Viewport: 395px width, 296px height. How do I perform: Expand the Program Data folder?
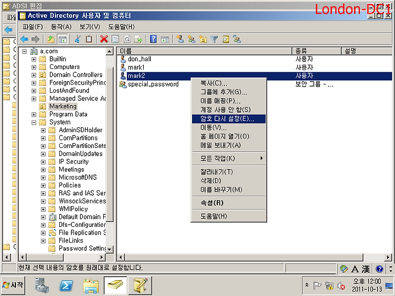click(x=34, y=115)
